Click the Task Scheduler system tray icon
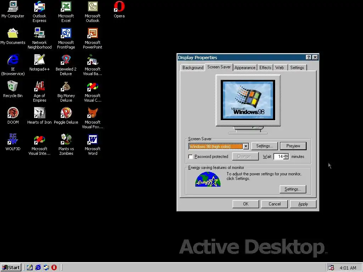Image resolution: width=363 pixels, height=272 pixels. 331,268
